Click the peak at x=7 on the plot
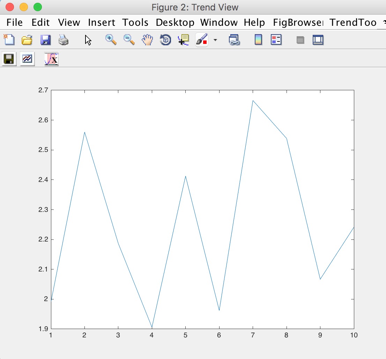The width and height of the screenshot is (386, 359). click(253, 101)
